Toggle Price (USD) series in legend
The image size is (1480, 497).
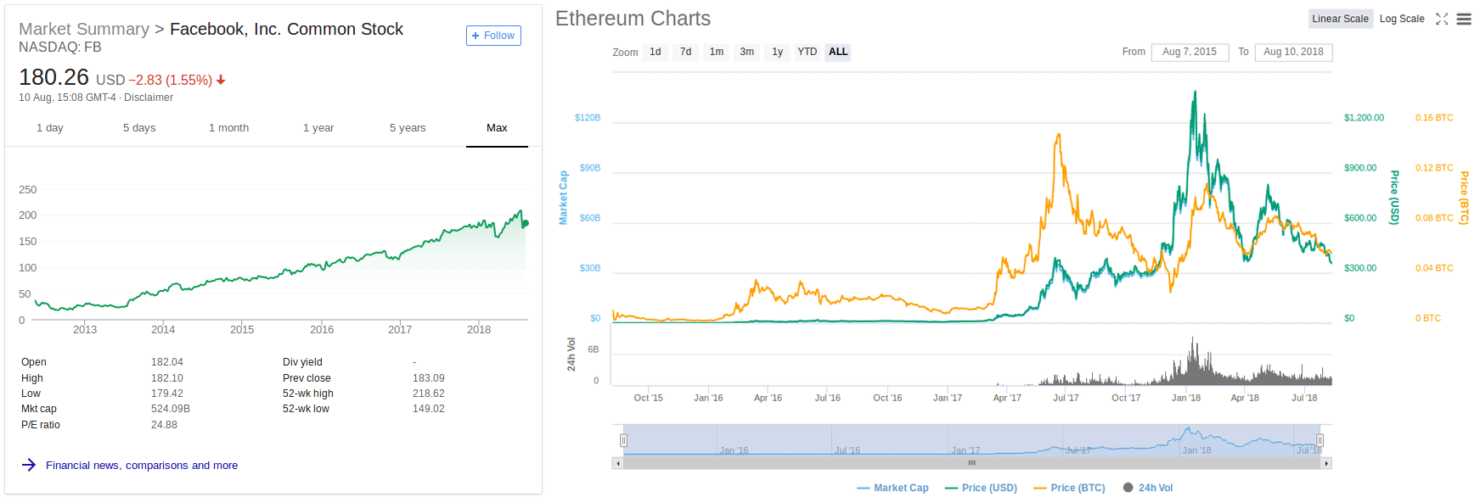pyautogui.click(x=981, y=488)
